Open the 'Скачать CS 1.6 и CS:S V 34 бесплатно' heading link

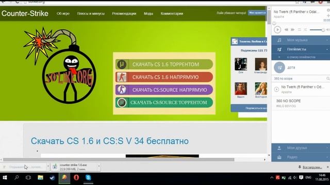coord(110,141)
